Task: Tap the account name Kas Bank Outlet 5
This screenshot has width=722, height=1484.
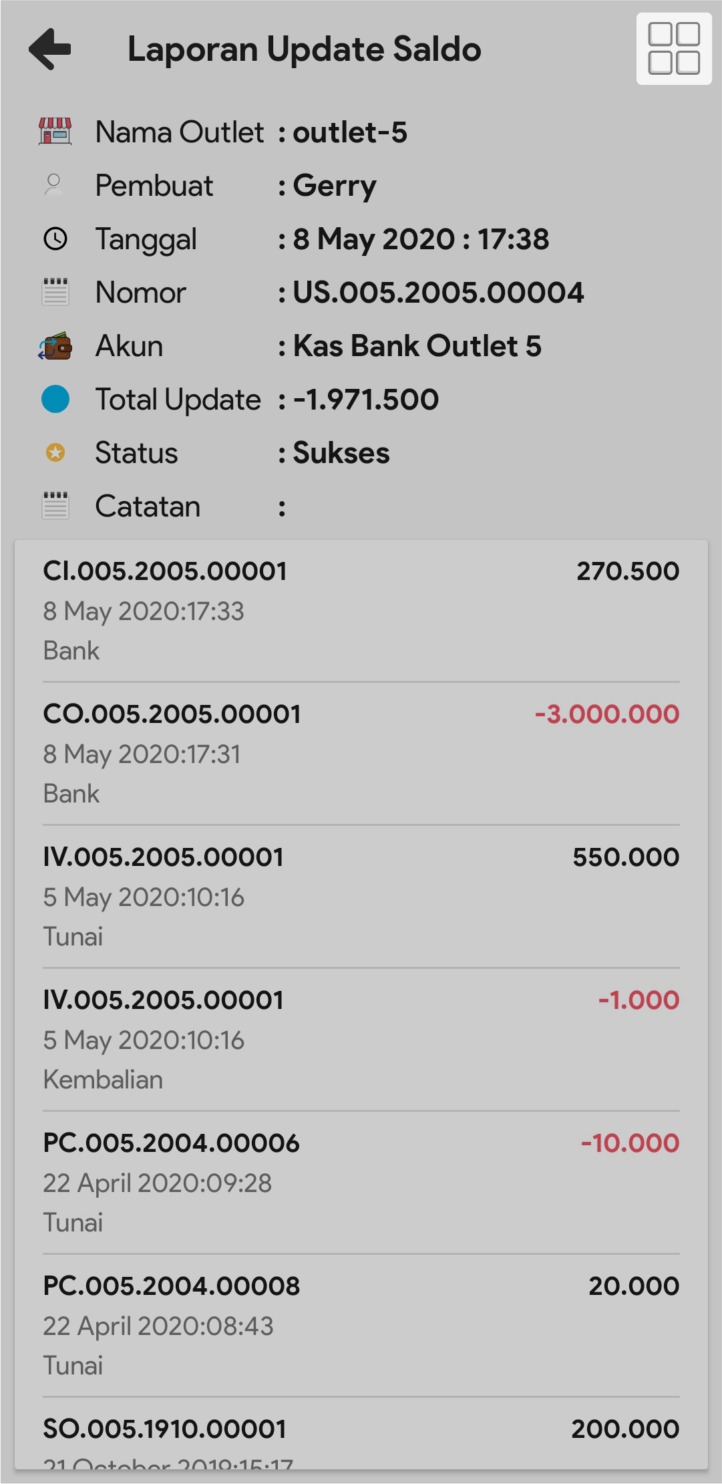Action: (417, 346)
